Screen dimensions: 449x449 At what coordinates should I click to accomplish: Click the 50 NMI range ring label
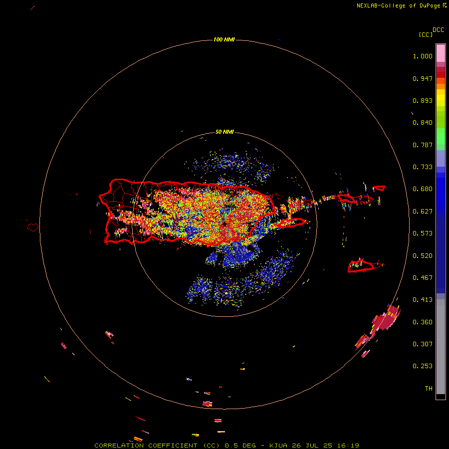tap(224, 132)
